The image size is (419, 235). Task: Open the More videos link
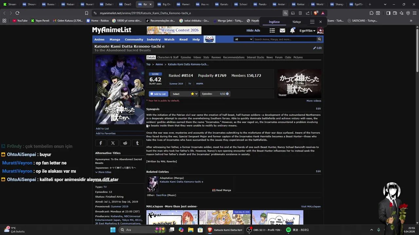click(x=314, y=101)
